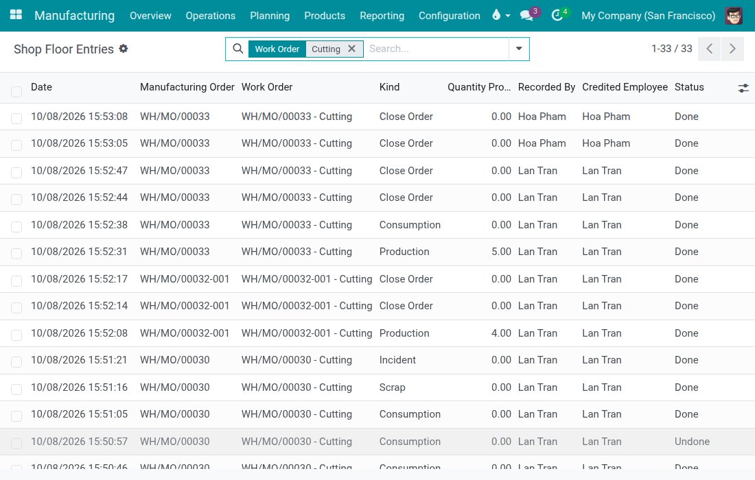Sort by Quantity Produced column header

(x=479, y=87)
